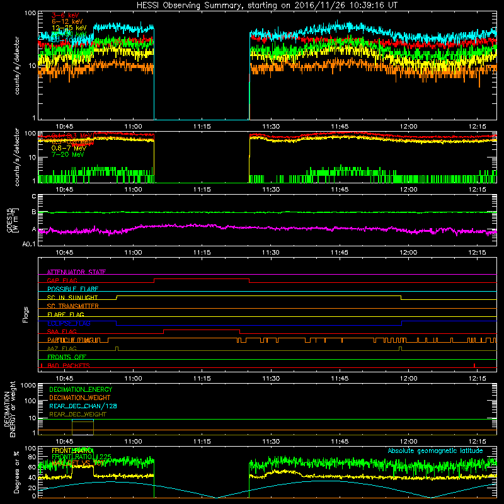Click the GOES15 axis title
The image size is (504, 504).
click(9, 220)
